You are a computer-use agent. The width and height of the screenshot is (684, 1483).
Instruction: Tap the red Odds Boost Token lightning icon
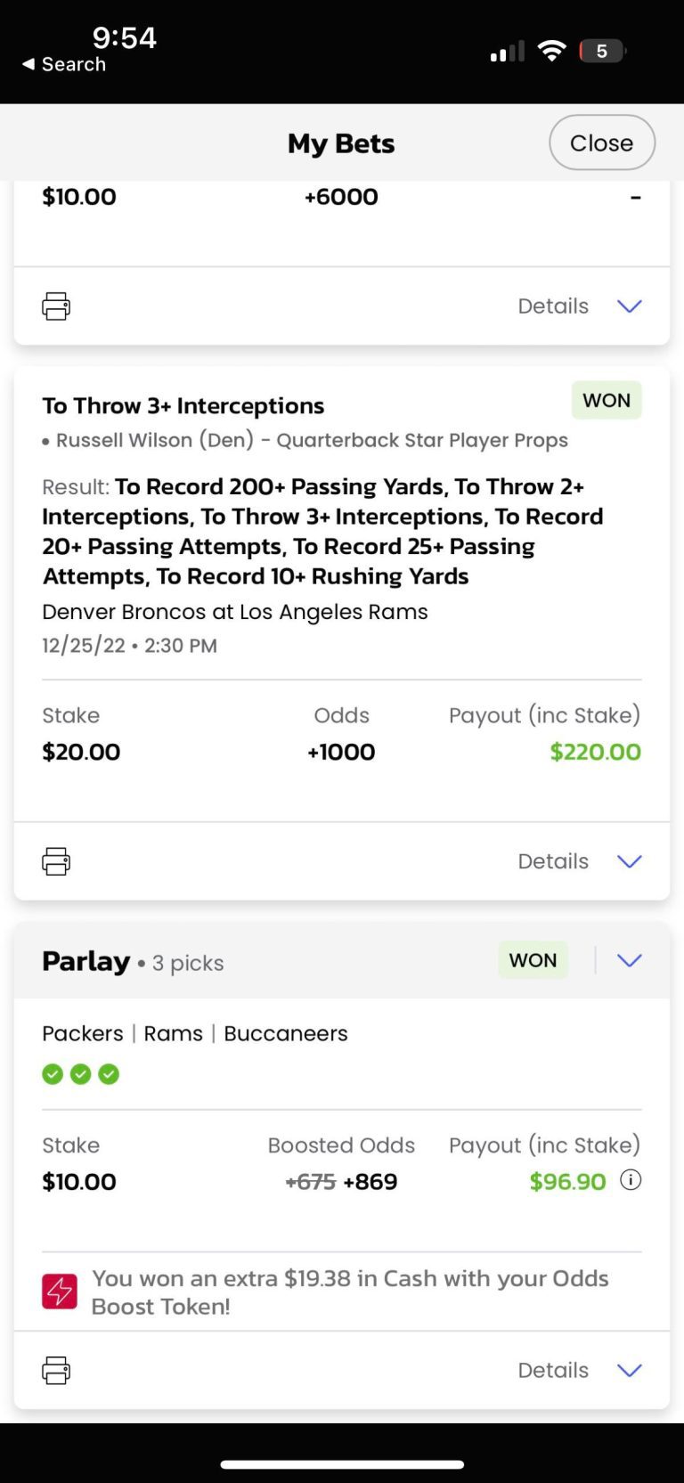click(x=60, y=1292)
